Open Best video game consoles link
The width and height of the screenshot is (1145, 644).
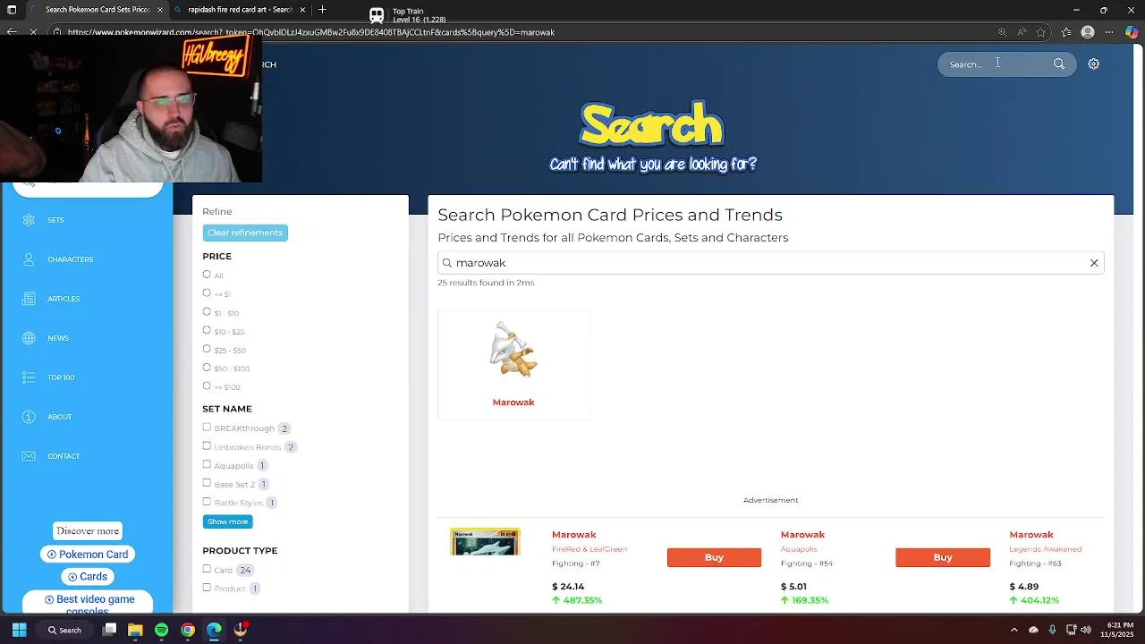tap(88, 602)
